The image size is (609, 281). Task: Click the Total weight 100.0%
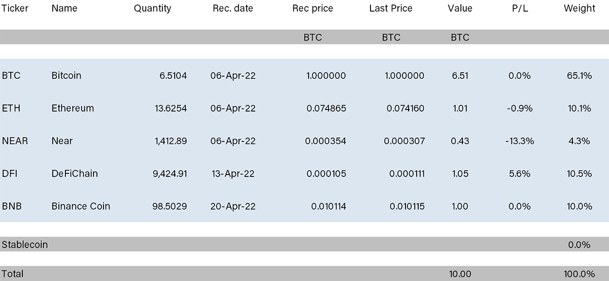coord(580,274)
